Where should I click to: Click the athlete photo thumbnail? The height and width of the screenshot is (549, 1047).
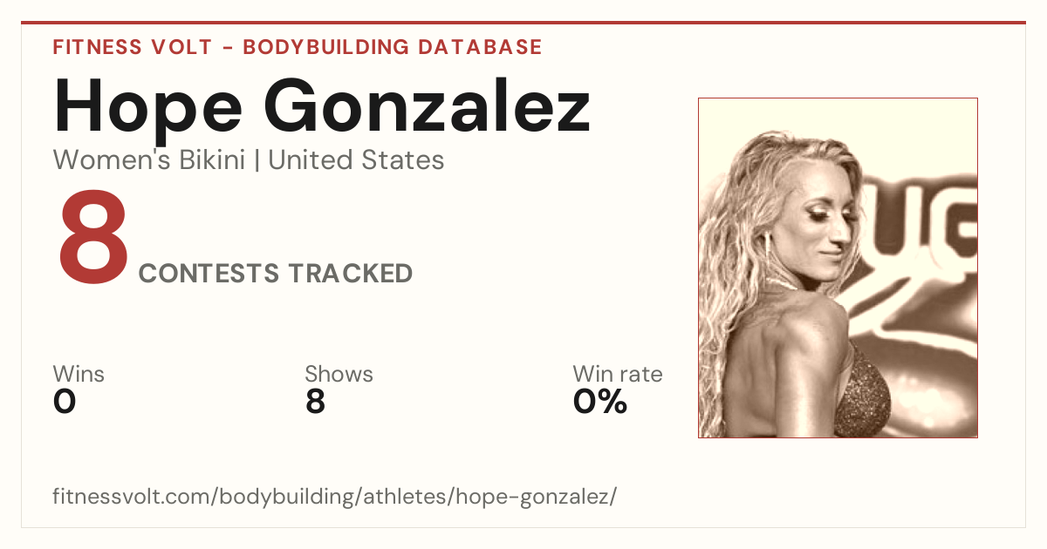[838, 268]
